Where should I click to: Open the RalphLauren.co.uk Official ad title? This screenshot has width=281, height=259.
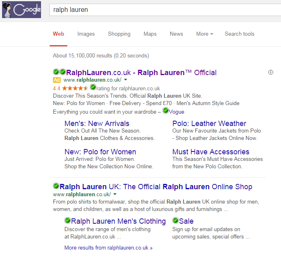point(142,73)
